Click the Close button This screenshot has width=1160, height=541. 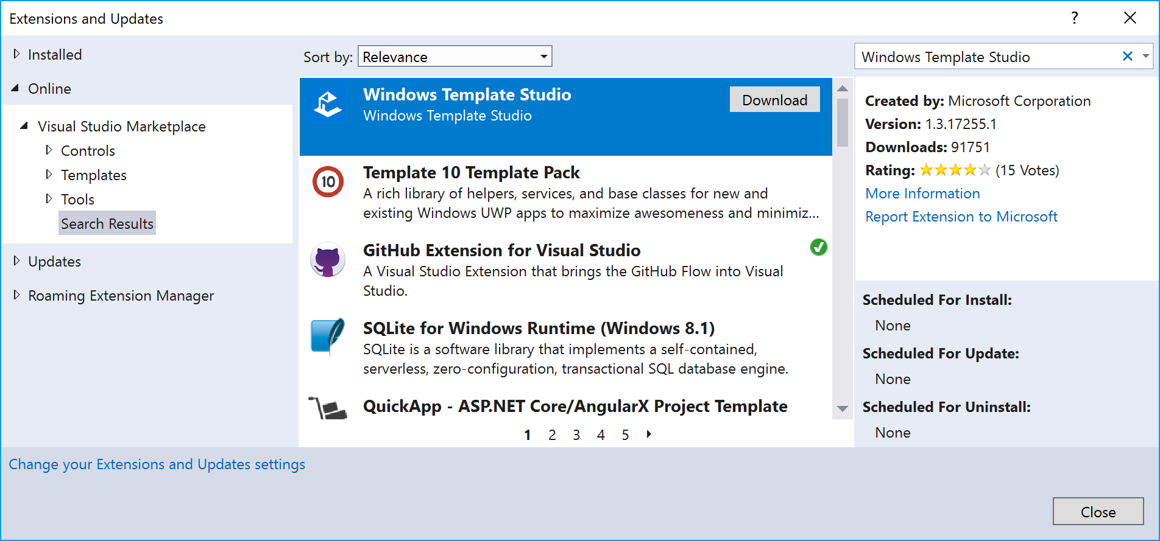(1098, 512)
